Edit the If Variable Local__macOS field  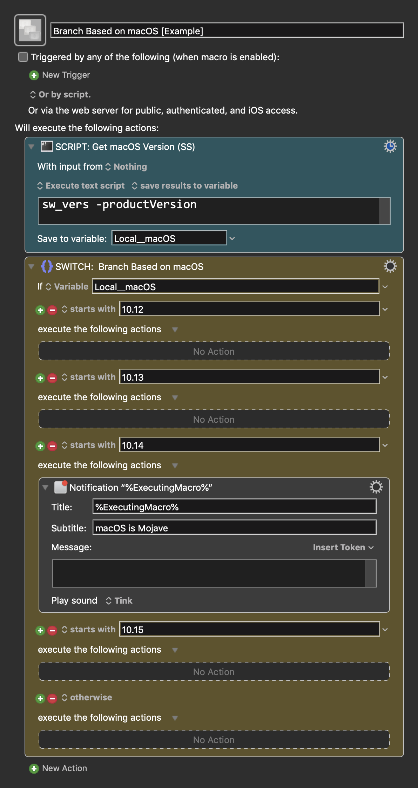click(235, 286)
